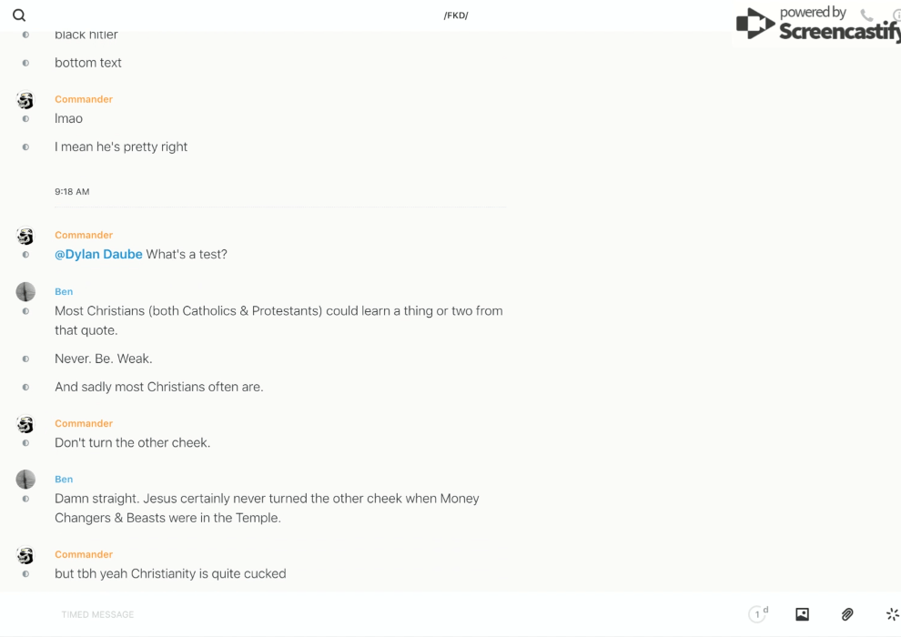This screenshot has height=637, width=901.
Task: Click the status dot beside "bottom text"
Action: tap(25, 63)
